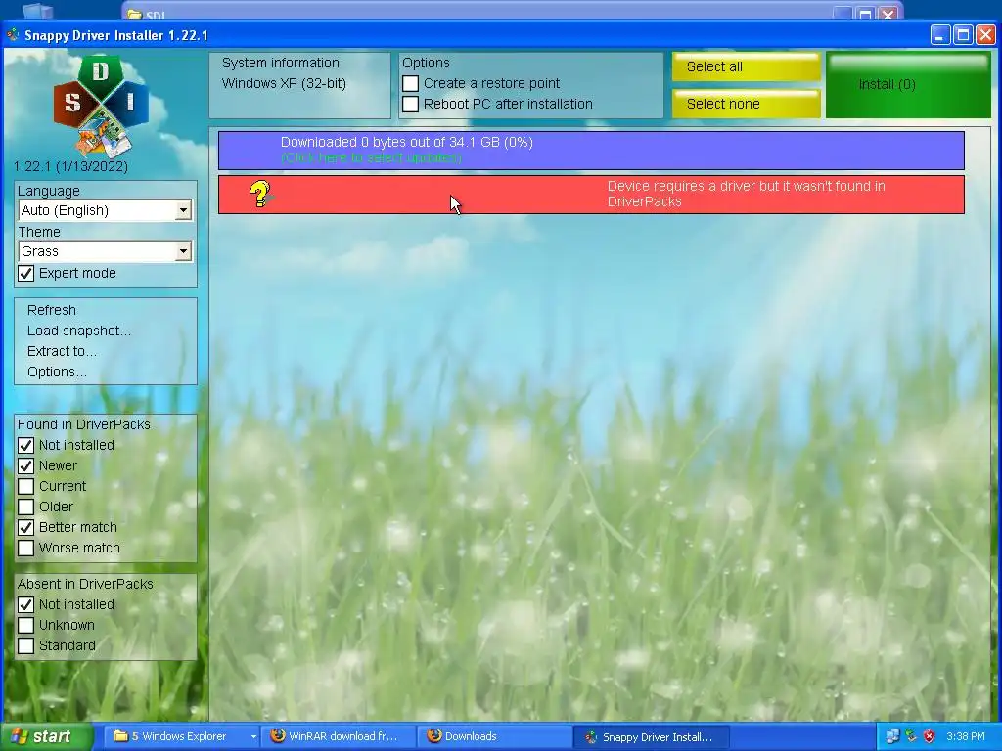
Task: Click the green Install (0) button
Action: pos(908,85)
